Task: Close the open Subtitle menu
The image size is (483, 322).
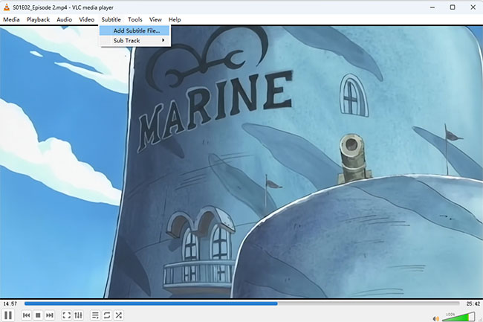Action: 111,19
